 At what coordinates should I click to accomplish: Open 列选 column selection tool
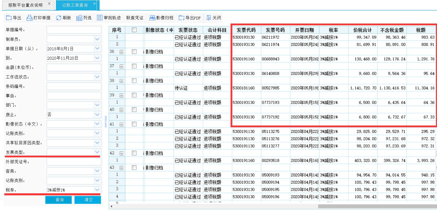(x=79, y=18)
